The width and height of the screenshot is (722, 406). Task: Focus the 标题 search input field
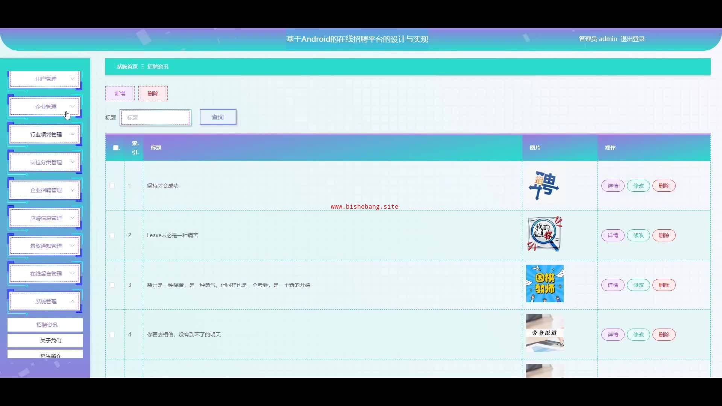tap(155, 118)
